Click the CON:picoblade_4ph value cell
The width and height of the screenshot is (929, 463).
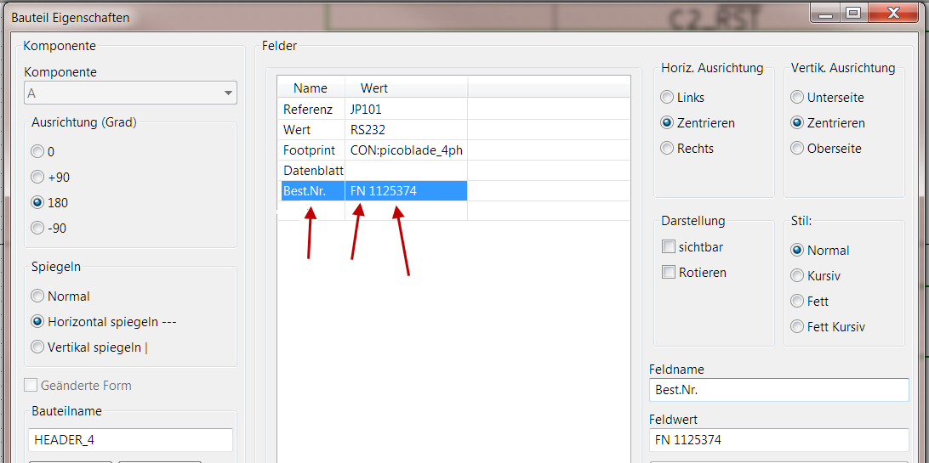(x=407, y=150)
